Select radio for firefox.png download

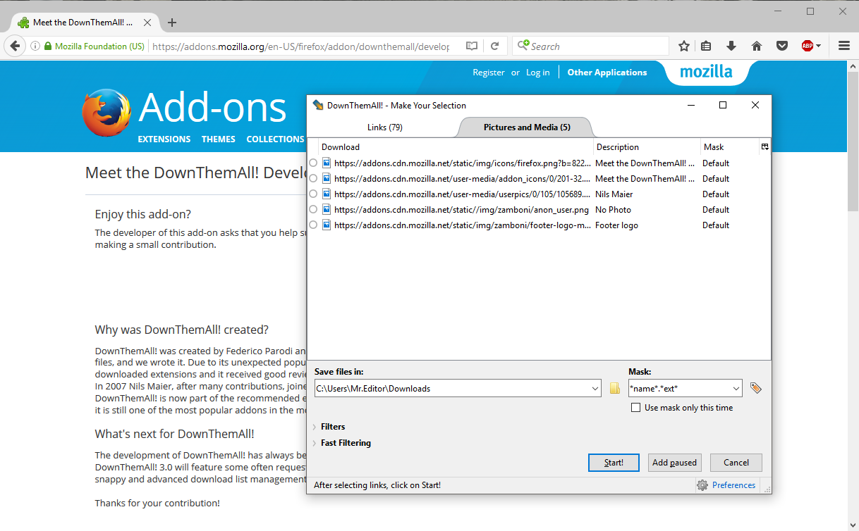coord(313,163)
